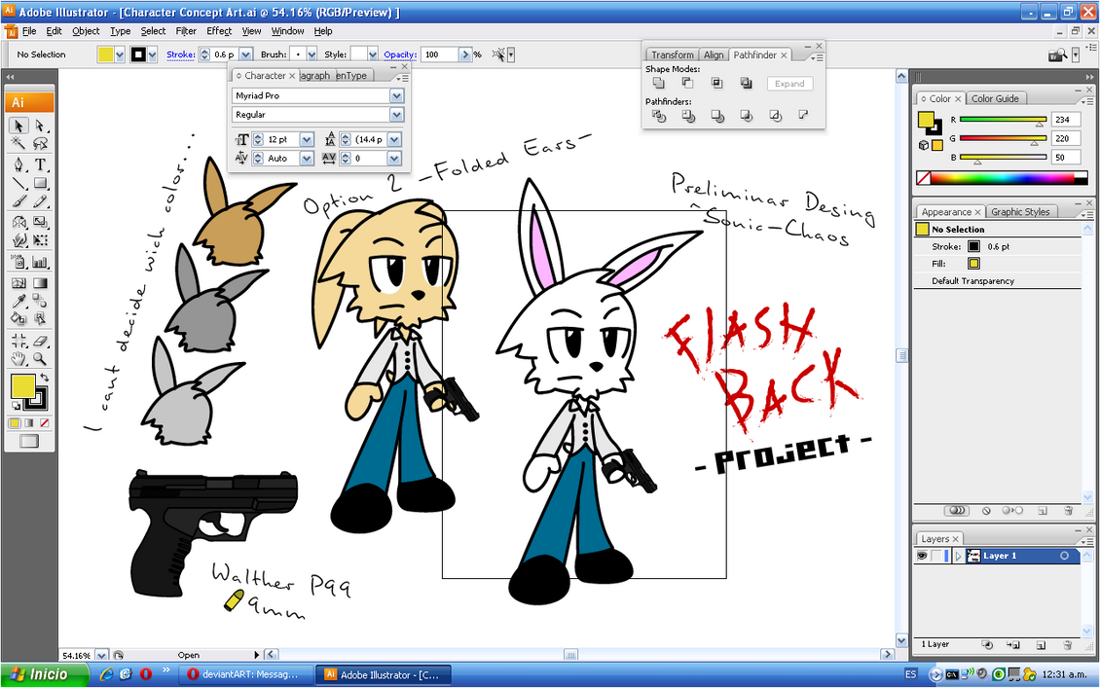Apply the Unite shape mode in Pathfinder
1100x688 pixels.
[659, 83]
